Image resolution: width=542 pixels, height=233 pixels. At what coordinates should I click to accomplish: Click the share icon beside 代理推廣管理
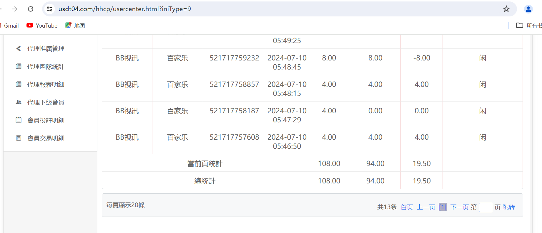tap(19, 49)
